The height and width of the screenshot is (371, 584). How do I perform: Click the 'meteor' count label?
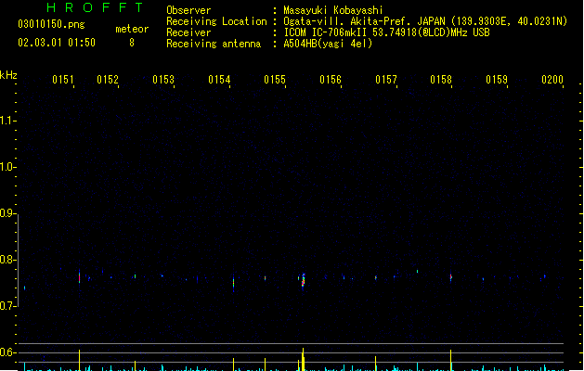pyautogui.click(x=132, y=29)
